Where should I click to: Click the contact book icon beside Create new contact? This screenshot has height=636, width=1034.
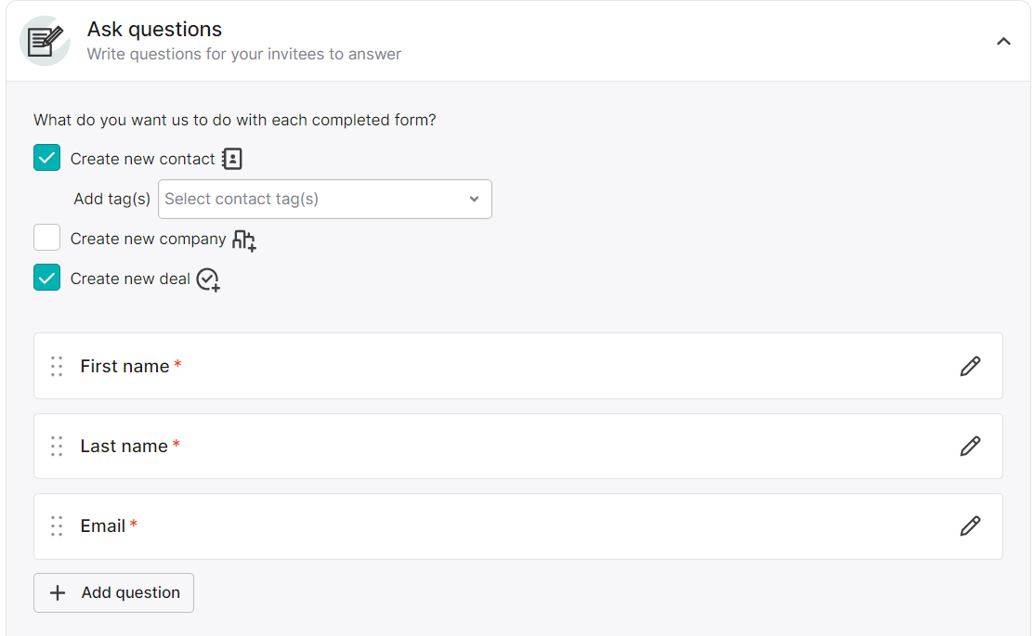coord(232,159)
